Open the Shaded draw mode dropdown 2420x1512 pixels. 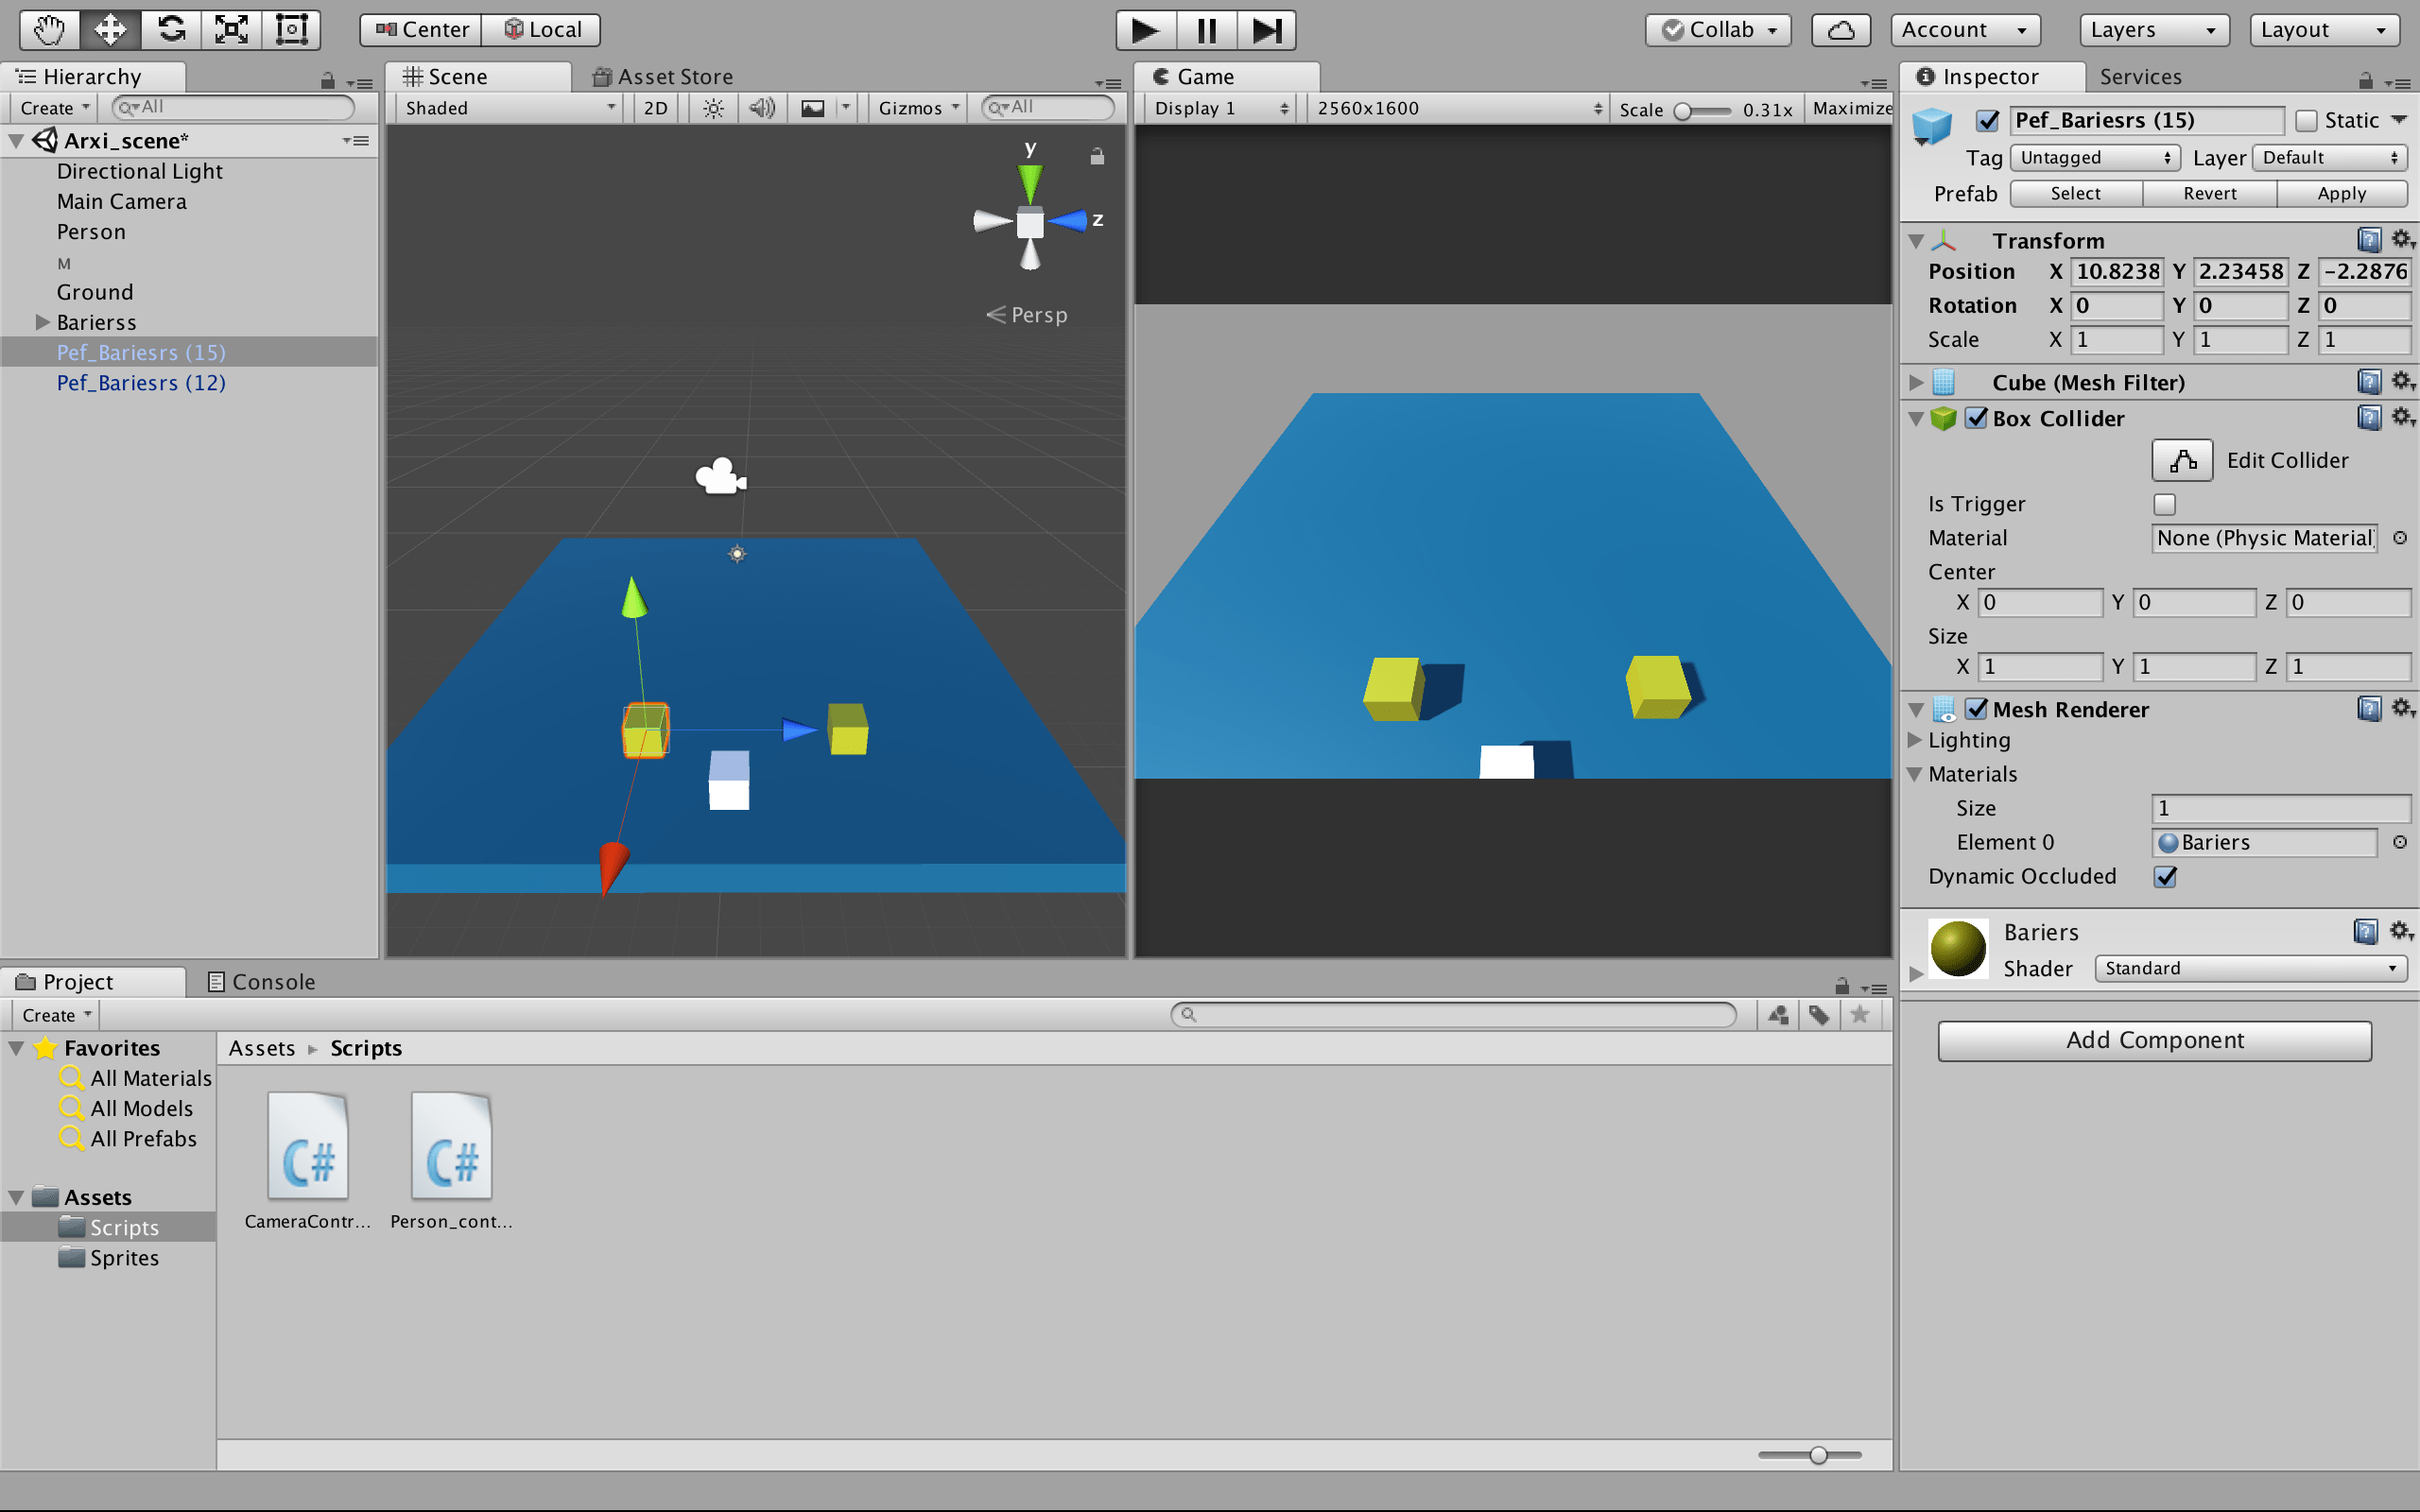pos(509,108)
